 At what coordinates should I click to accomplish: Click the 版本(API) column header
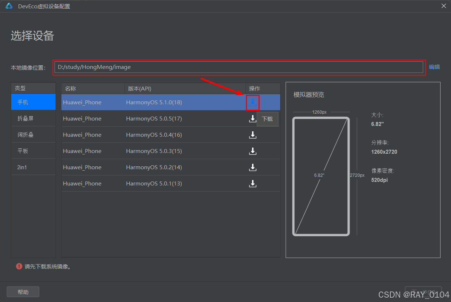(x=185, y=88)
